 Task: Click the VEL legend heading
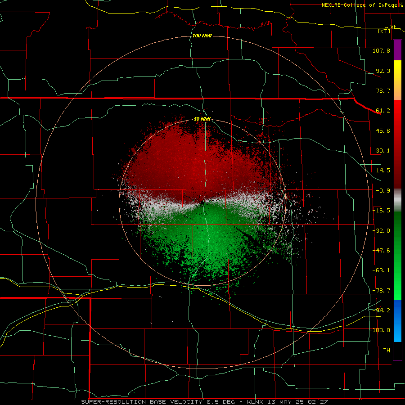coord(395,27)
